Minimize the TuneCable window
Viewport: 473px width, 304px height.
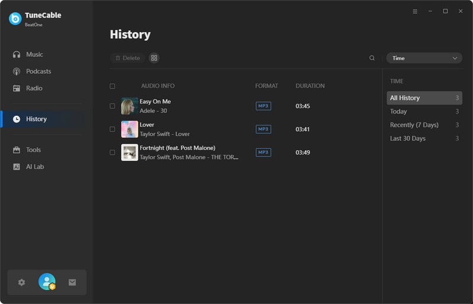click(430, 11)
